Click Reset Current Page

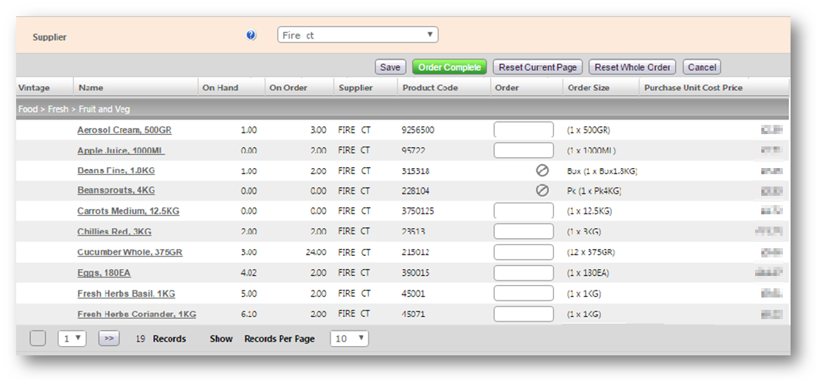(538, 67)
